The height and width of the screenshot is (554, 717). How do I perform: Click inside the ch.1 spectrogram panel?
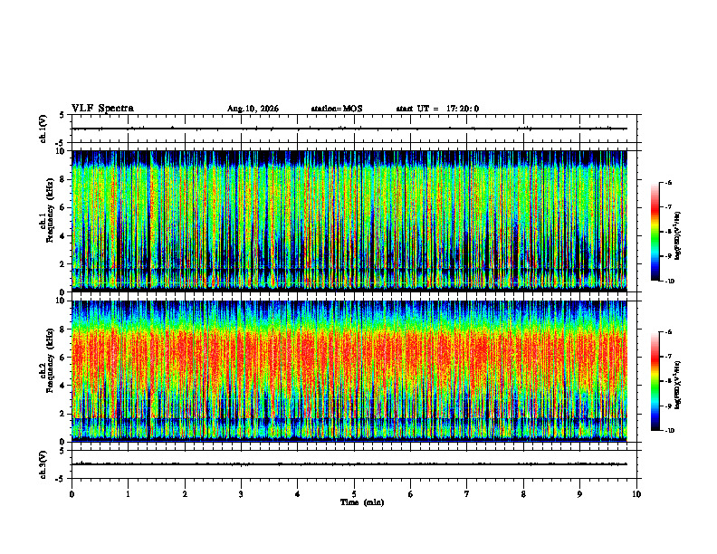(349, 221)
